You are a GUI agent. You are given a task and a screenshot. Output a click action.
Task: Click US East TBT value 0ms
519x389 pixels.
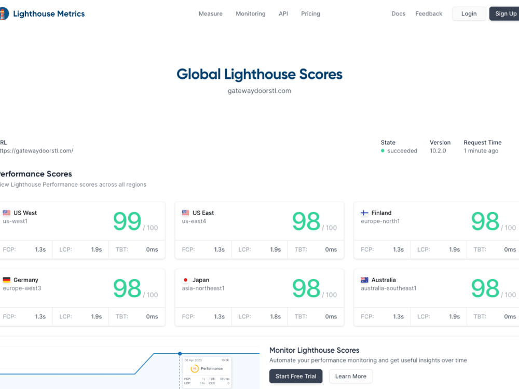[331, 249]
